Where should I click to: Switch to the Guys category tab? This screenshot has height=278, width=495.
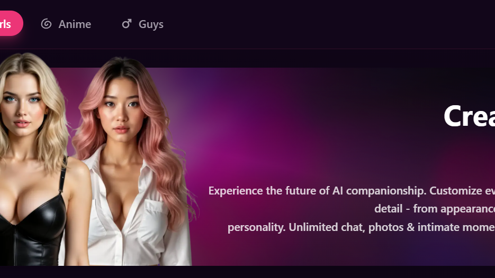tap(143, 24)
